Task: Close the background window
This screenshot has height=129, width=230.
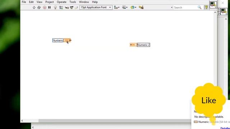Action: 223,3
